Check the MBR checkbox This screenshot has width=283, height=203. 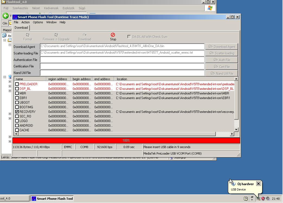coord(17,93)
